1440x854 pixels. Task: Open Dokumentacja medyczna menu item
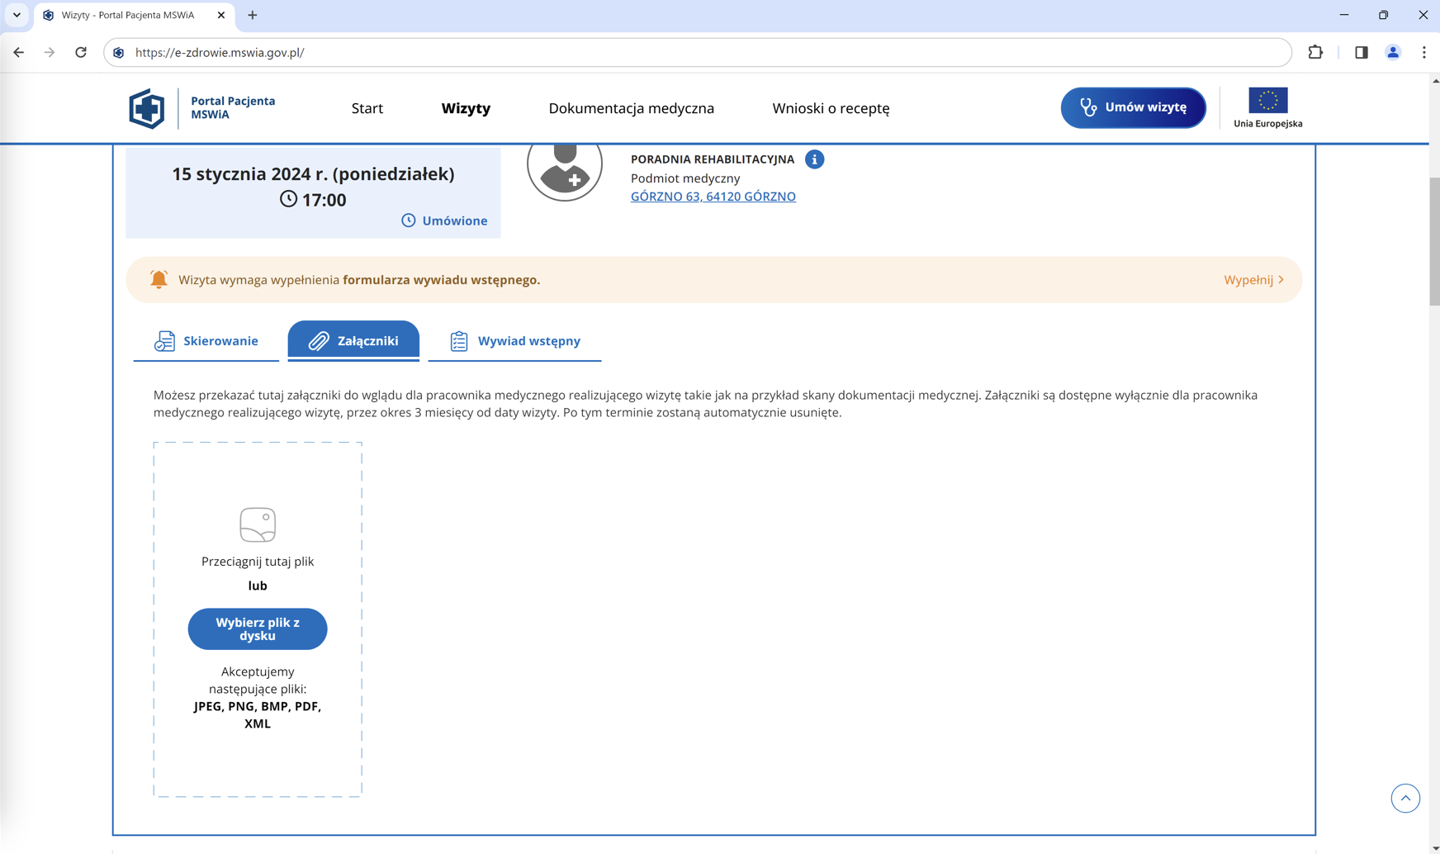[631, 108]
